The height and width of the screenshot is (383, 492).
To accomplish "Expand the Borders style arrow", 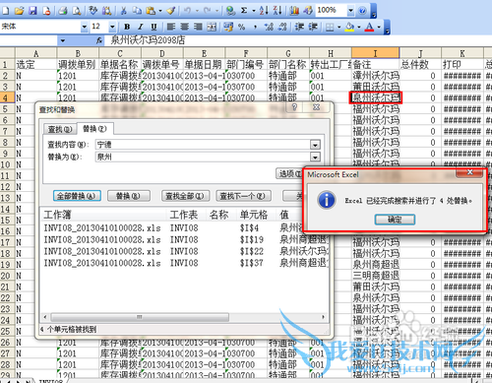I will pyautogui.click(x=339, y=27).
